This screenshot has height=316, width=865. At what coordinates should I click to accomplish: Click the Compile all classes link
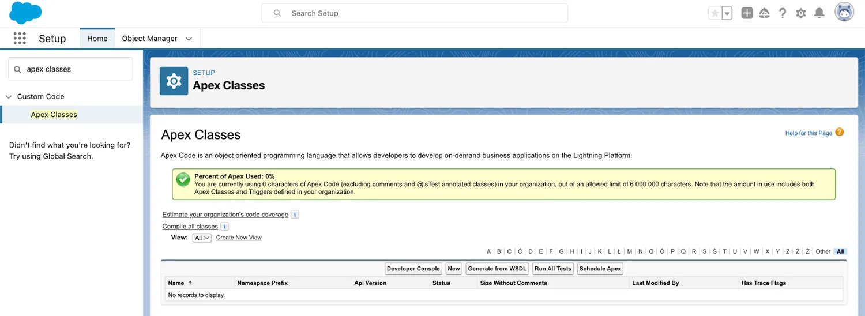pyautogui.click(x=190, y=226)
